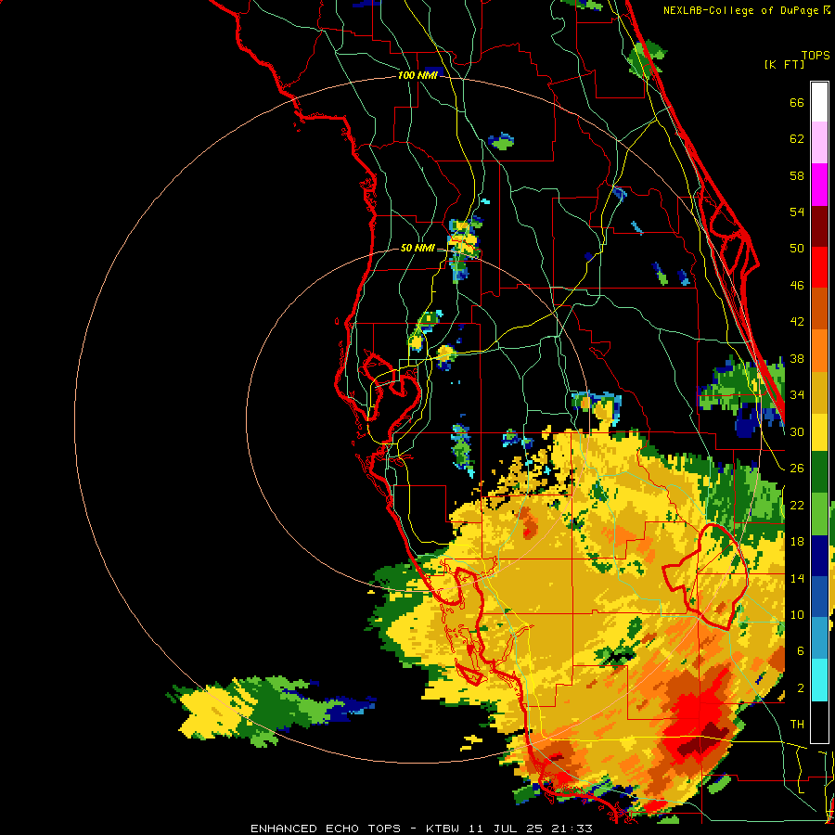Select the light green legend swatch

tap(819, 514)
